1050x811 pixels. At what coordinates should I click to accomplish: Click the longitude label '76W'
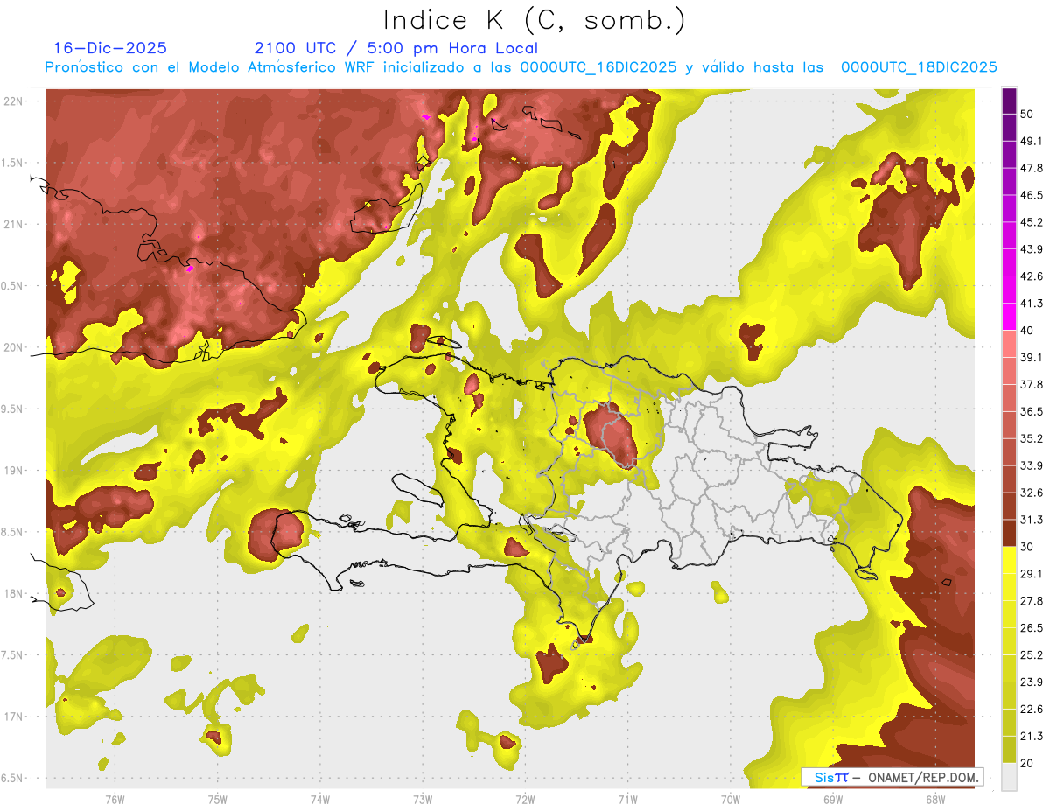click(x=115, y=800)
